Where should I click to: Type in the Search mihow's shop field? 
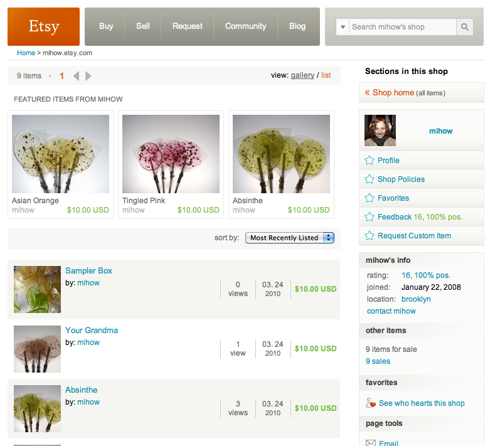402,27
